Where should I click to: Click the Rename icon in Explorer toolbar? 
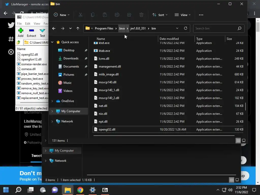117,15
